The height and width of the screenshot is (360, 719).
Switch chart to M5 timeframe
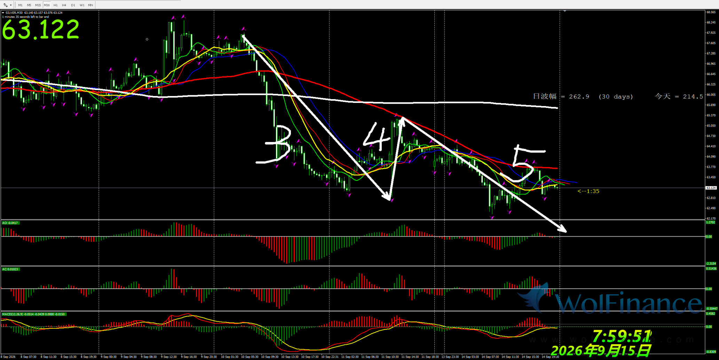(29, 5)
